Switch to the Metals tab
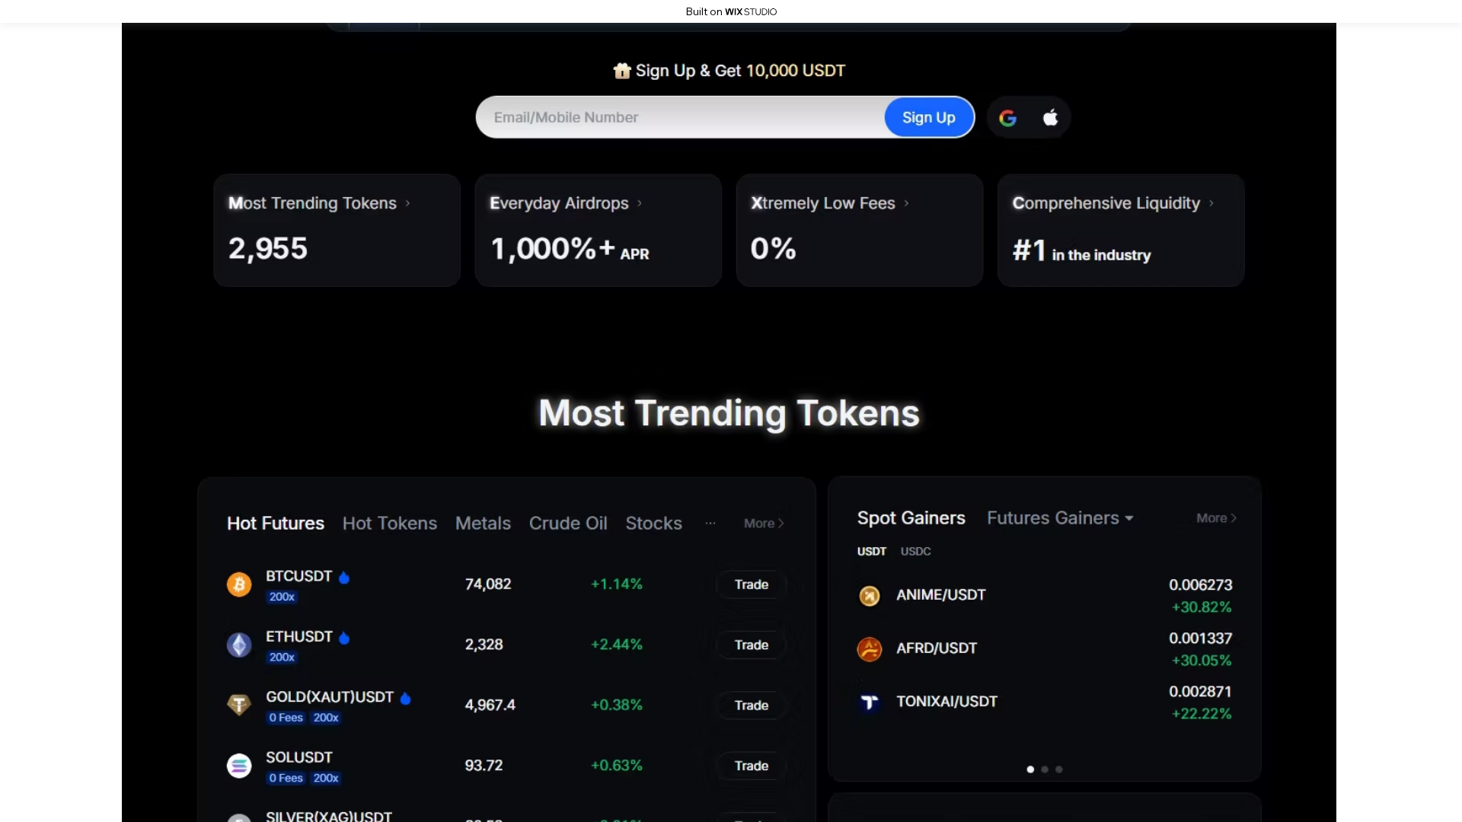1462x822 pixels. 483,524
